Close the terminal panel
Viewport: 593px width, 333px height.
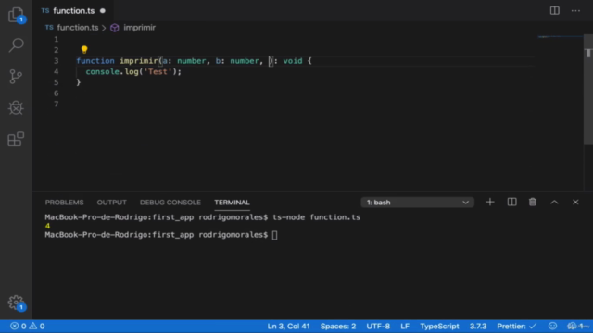point(575,203)
